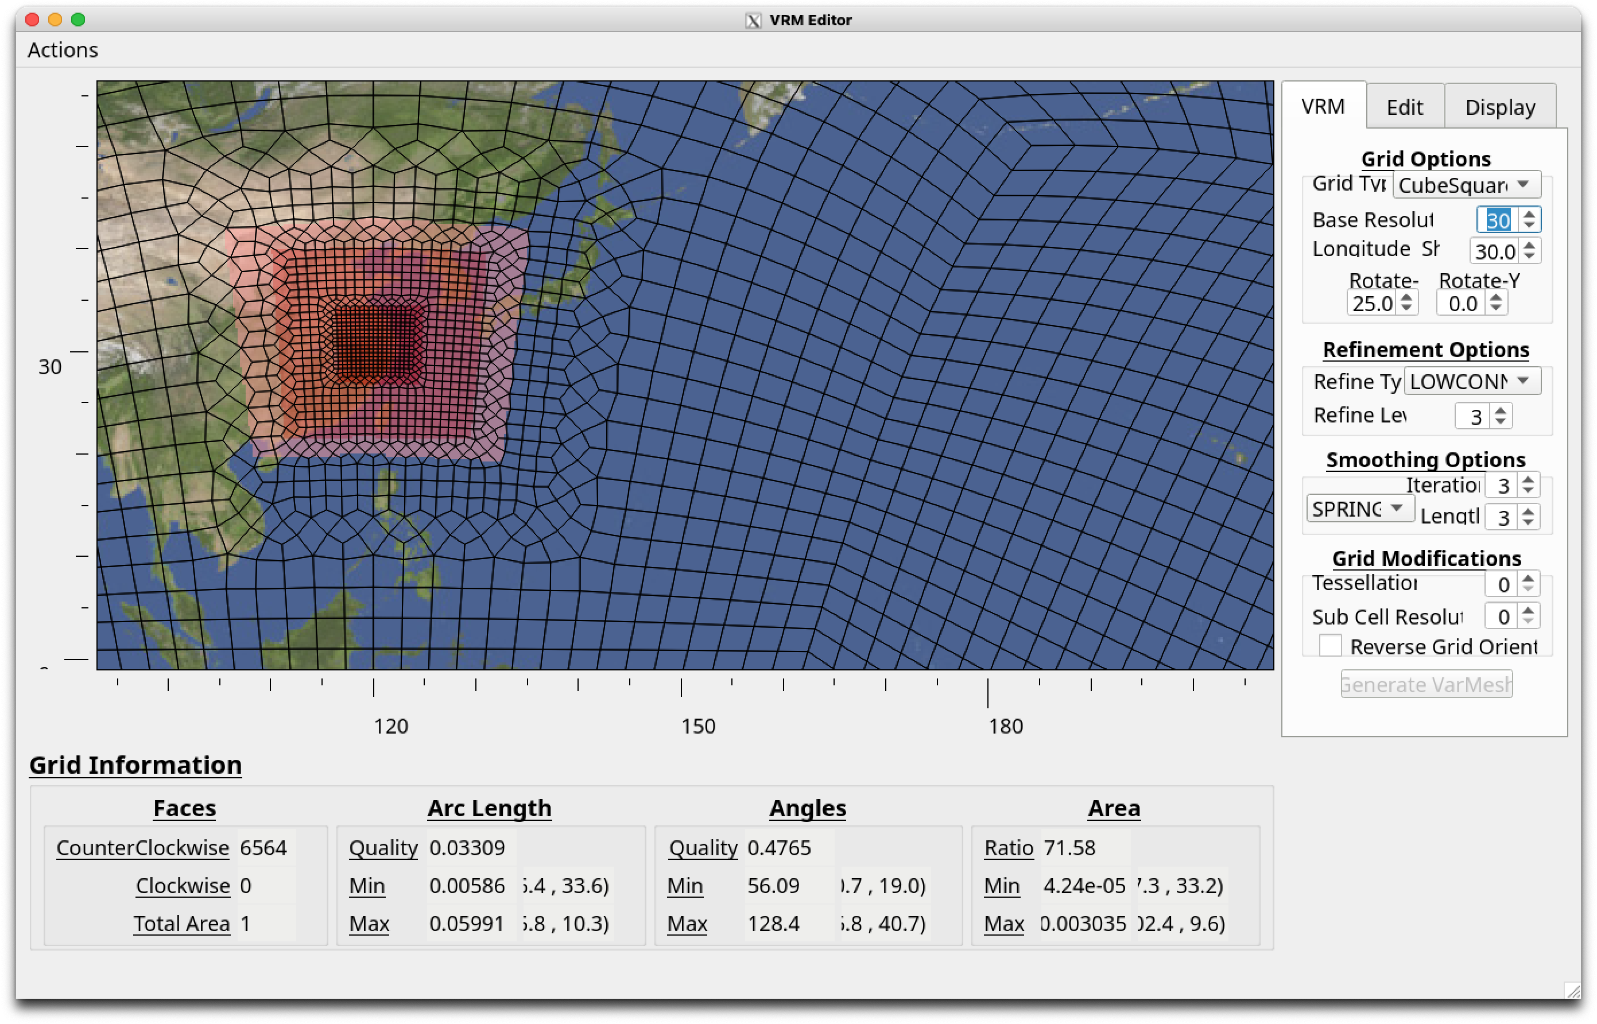Switch to the Edit tab
This screenshot has height=1024, width=1597.
click(1404, 107)
